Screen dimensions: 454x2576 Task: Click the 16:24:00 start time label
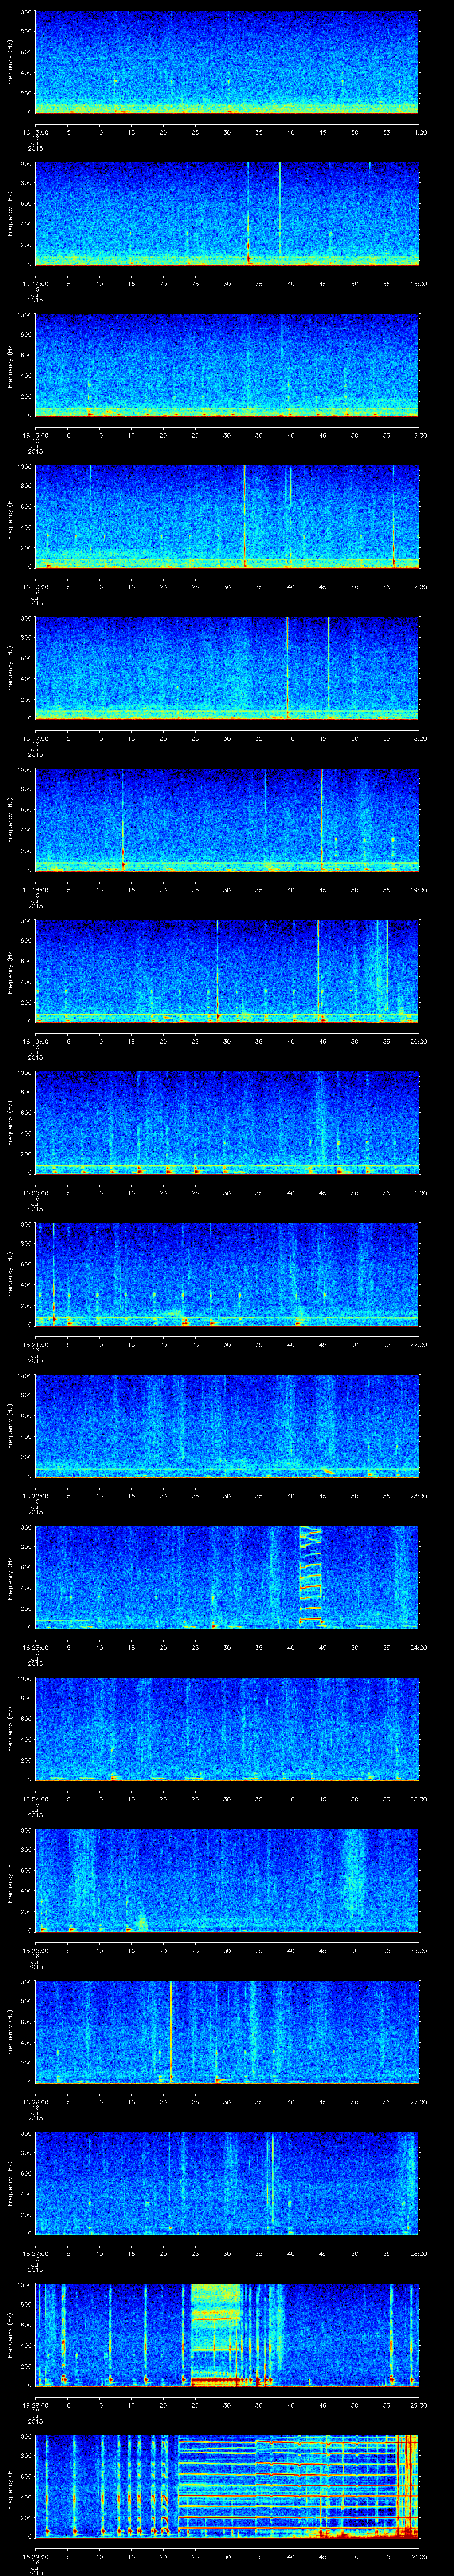point(35,1798)
